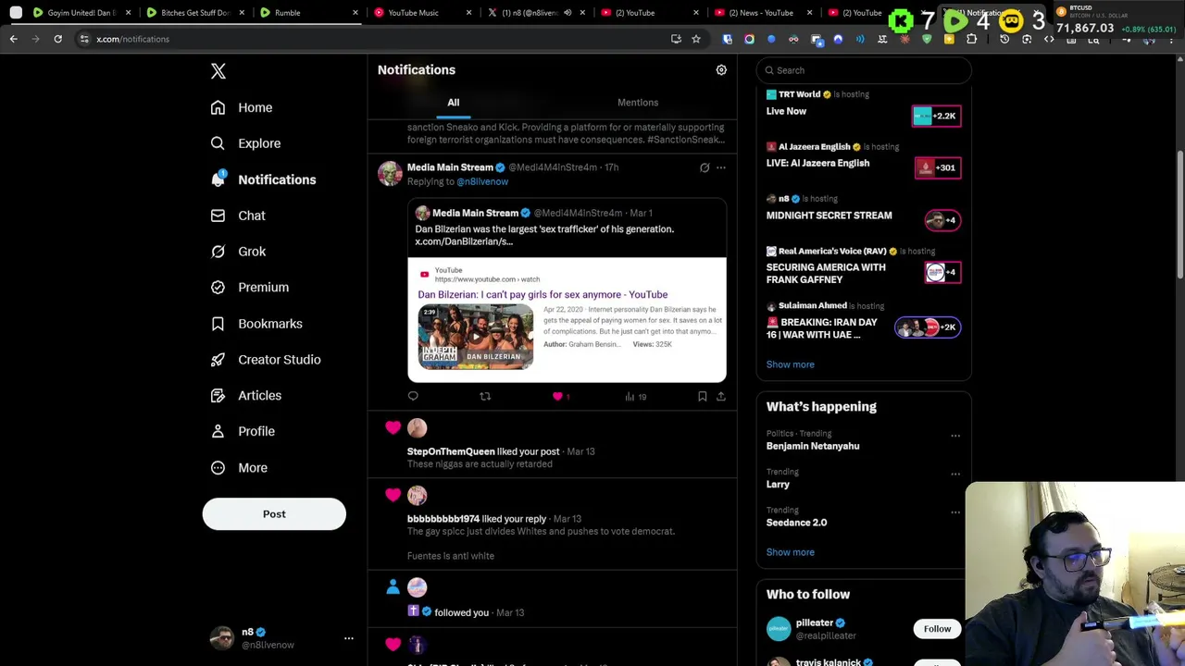Viewport: 1185px width, 666px height.
Task: Open Bookmarks in sidebar
Action: (x=256, y=324)
